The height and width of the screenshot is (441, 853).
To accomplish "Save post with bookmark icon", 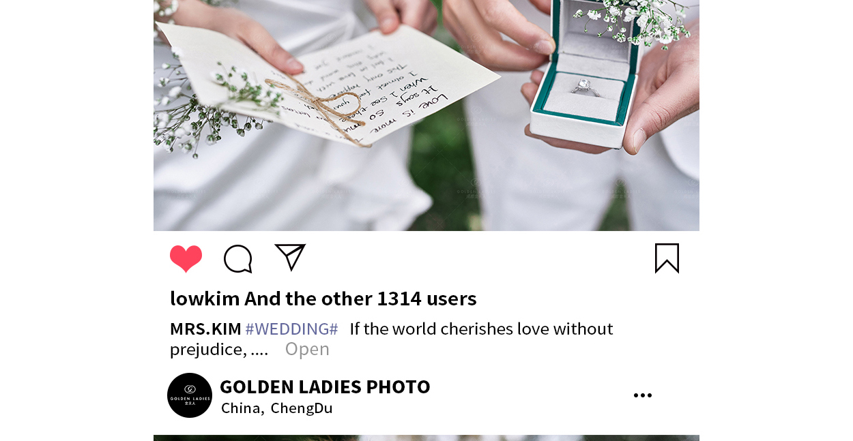I will [x=667, y=258].
